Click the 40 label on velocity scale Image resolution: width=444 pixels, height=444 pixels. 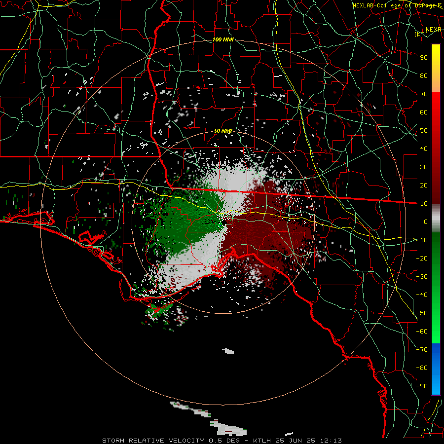coord(424,148)
